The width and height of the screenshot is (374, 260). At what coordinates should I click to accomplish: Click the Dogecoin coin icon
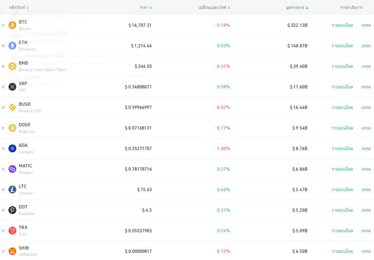[x=12, y=128]
